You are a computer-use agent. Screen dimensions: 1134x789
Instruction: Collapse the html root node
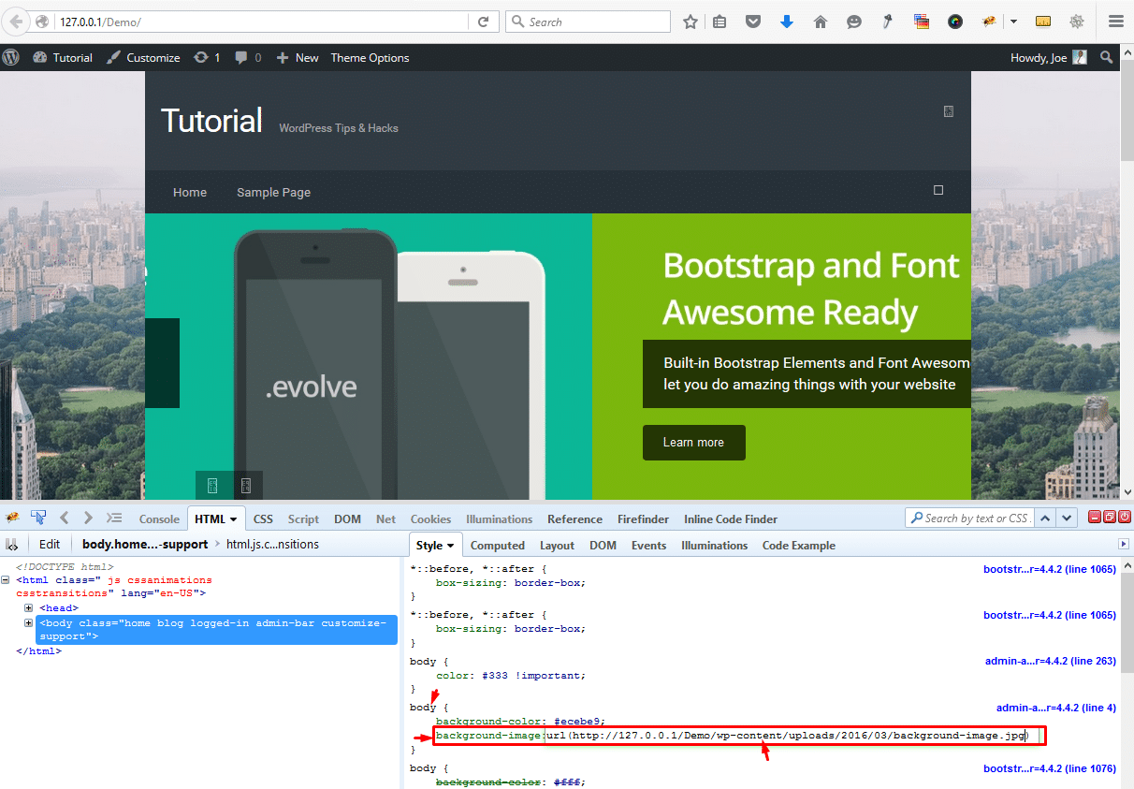[7, 580]
